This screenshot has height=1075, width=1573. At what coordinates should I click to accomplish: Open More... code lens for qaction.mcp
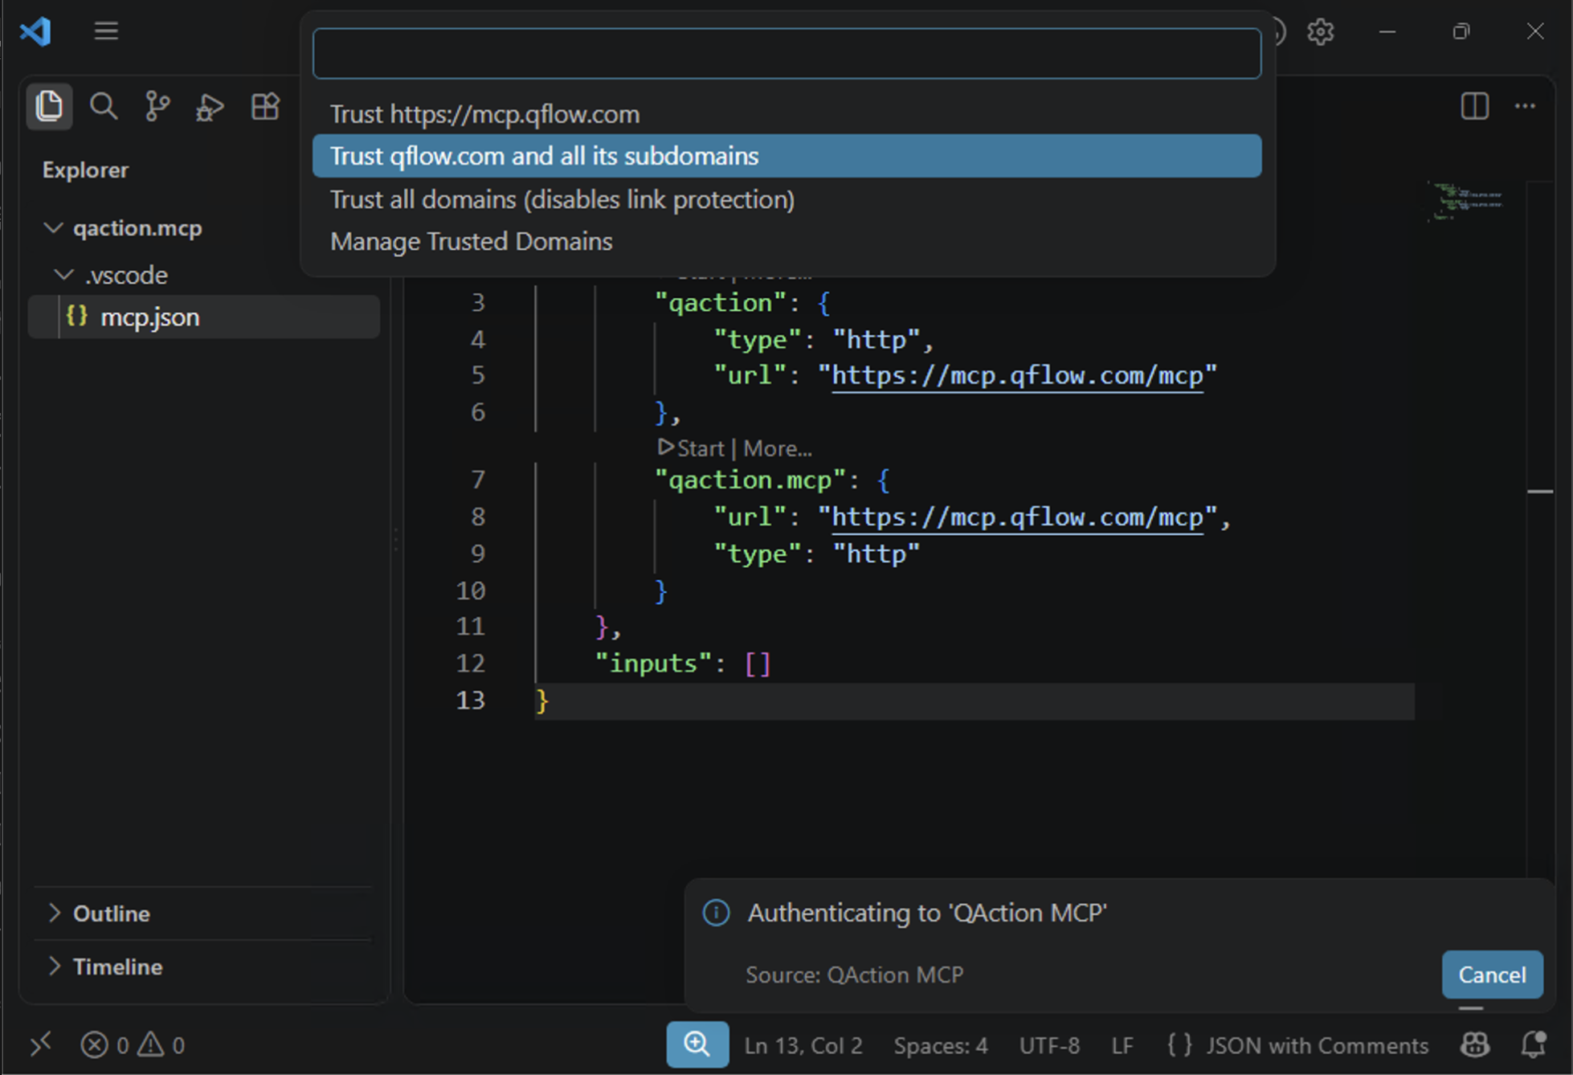pos(778,448)
